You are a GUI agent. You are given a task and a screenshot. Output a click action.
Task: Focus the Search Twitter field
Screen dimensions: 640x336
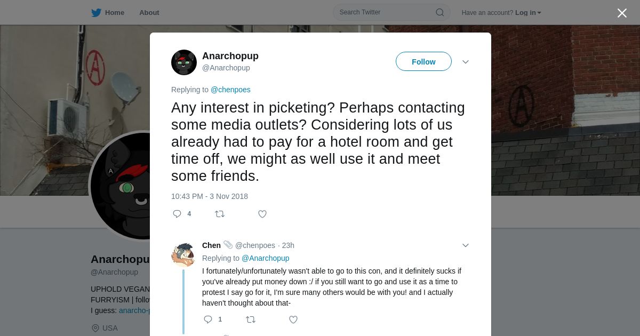[x=385, y=12]
